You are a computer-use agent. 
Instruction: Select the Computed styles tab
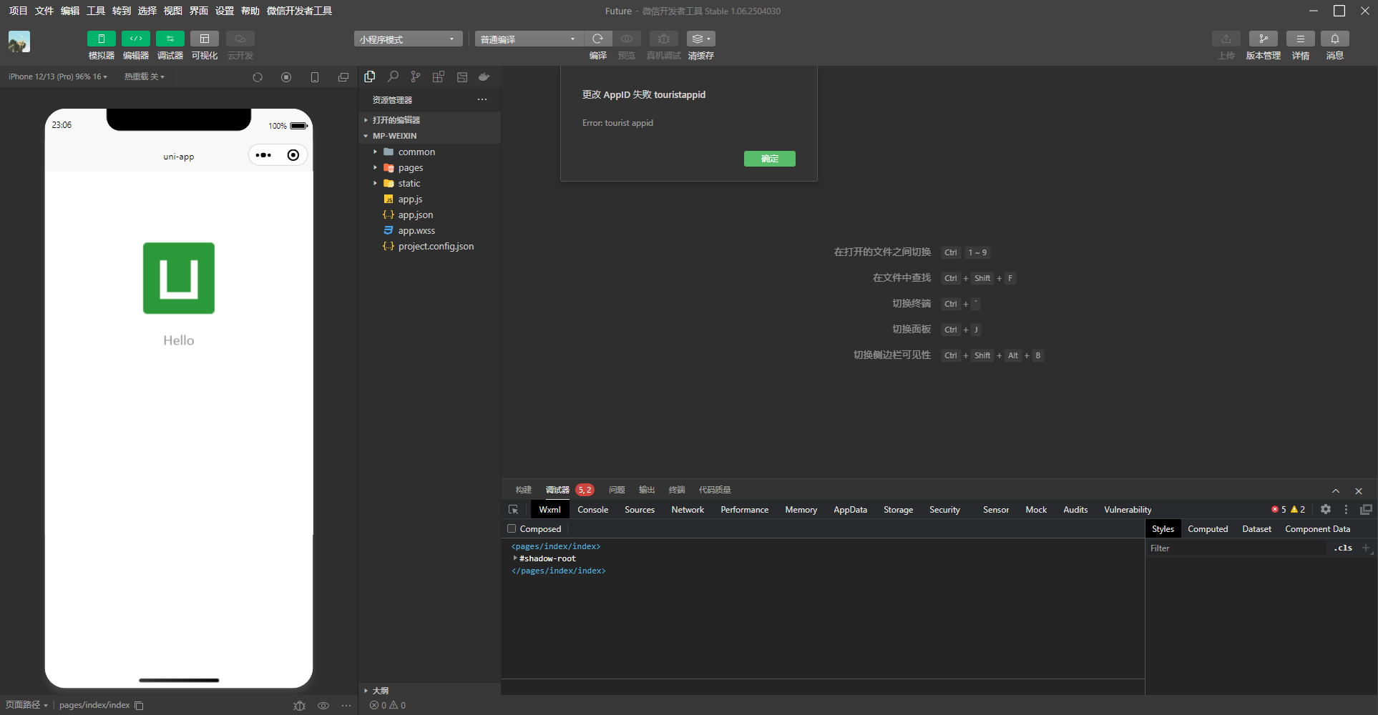(x=1208, y=529)
